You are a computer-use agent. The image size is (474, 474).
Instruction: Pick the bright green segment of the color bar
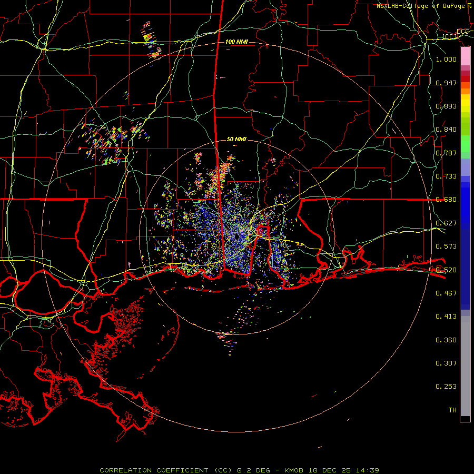pos(465,144)
